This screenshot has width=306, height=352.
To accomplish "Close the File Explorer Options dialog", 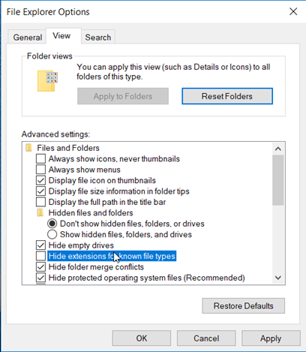I will (x=293, y=11).
